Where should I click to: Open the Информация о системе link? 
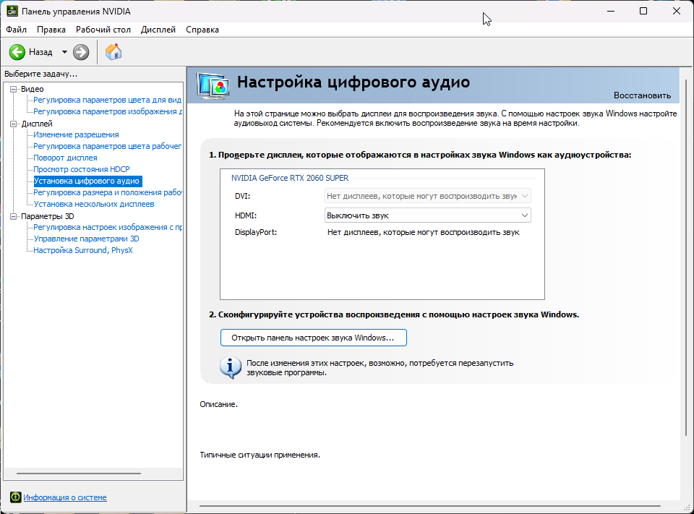65,497
